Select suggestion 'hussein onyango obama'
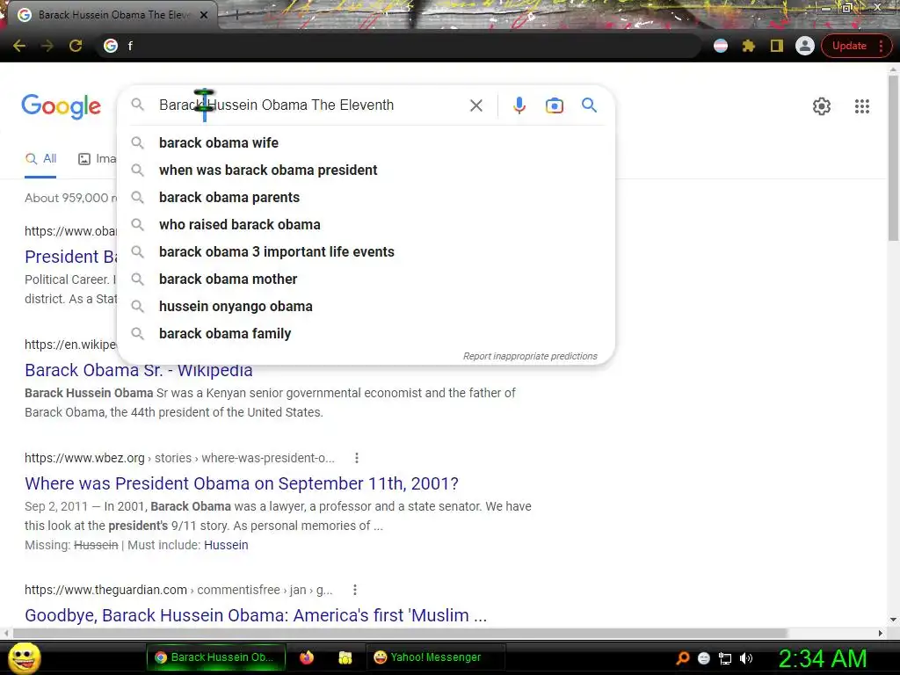This screenshot has height=675, width=900. tap(367, 307)
